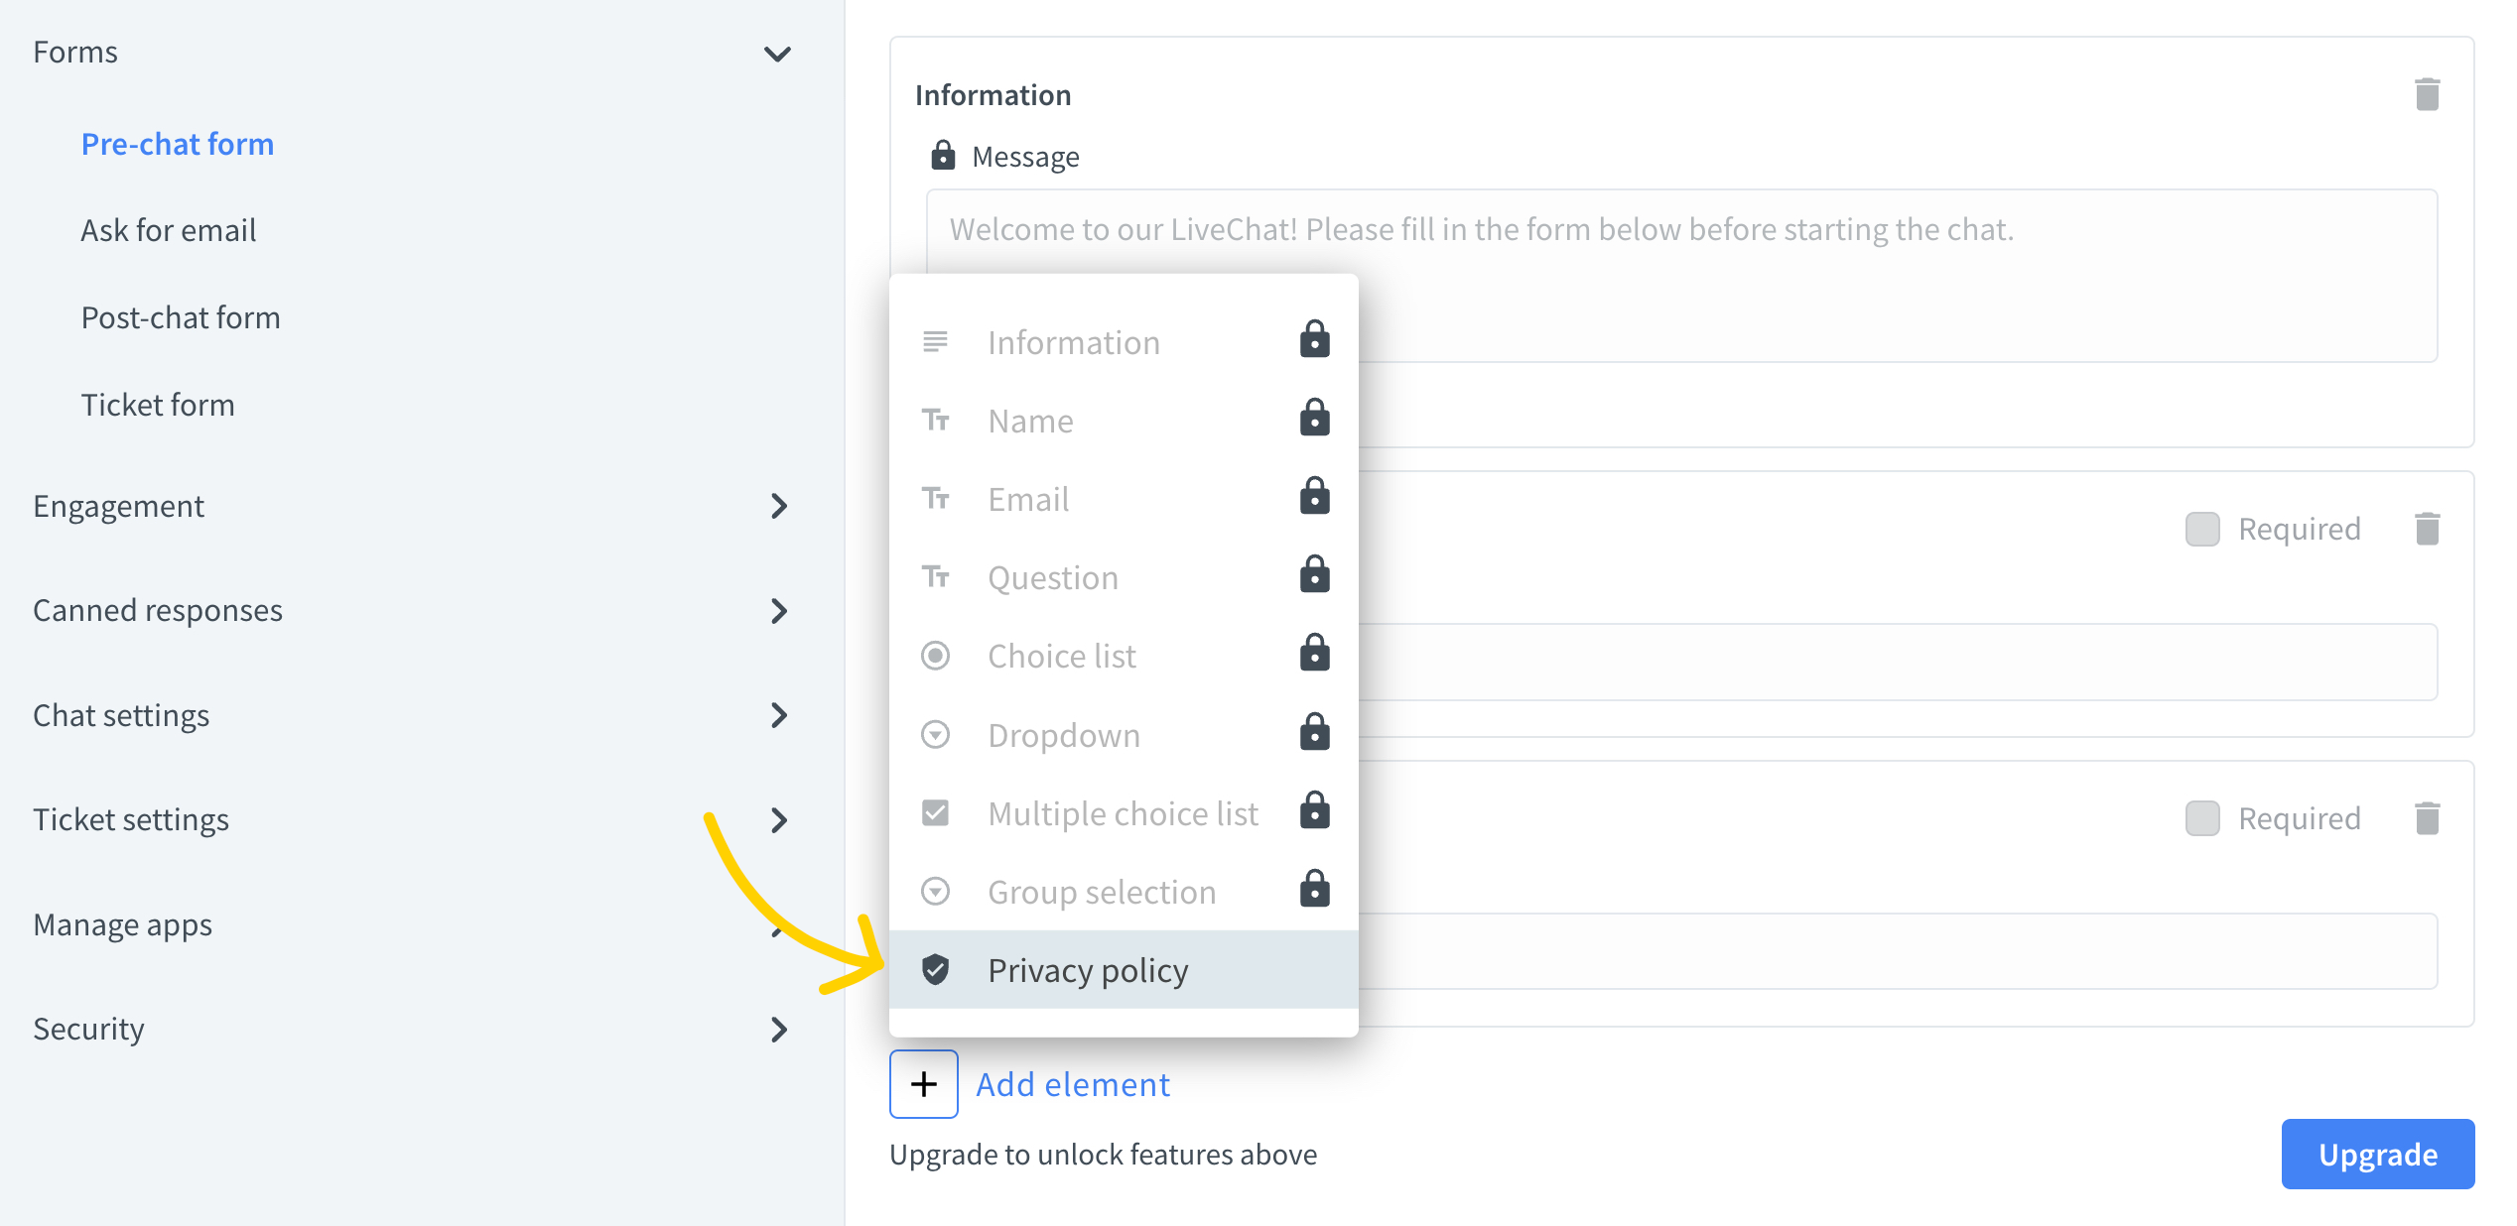Choose Dropdown in the element menu
Viewport: 2517px width, 1226px height.
point(1124,735)
